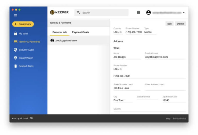
Task: Click the encryption: ON status text
Action: pyautogui.click(x=22, y=118)
